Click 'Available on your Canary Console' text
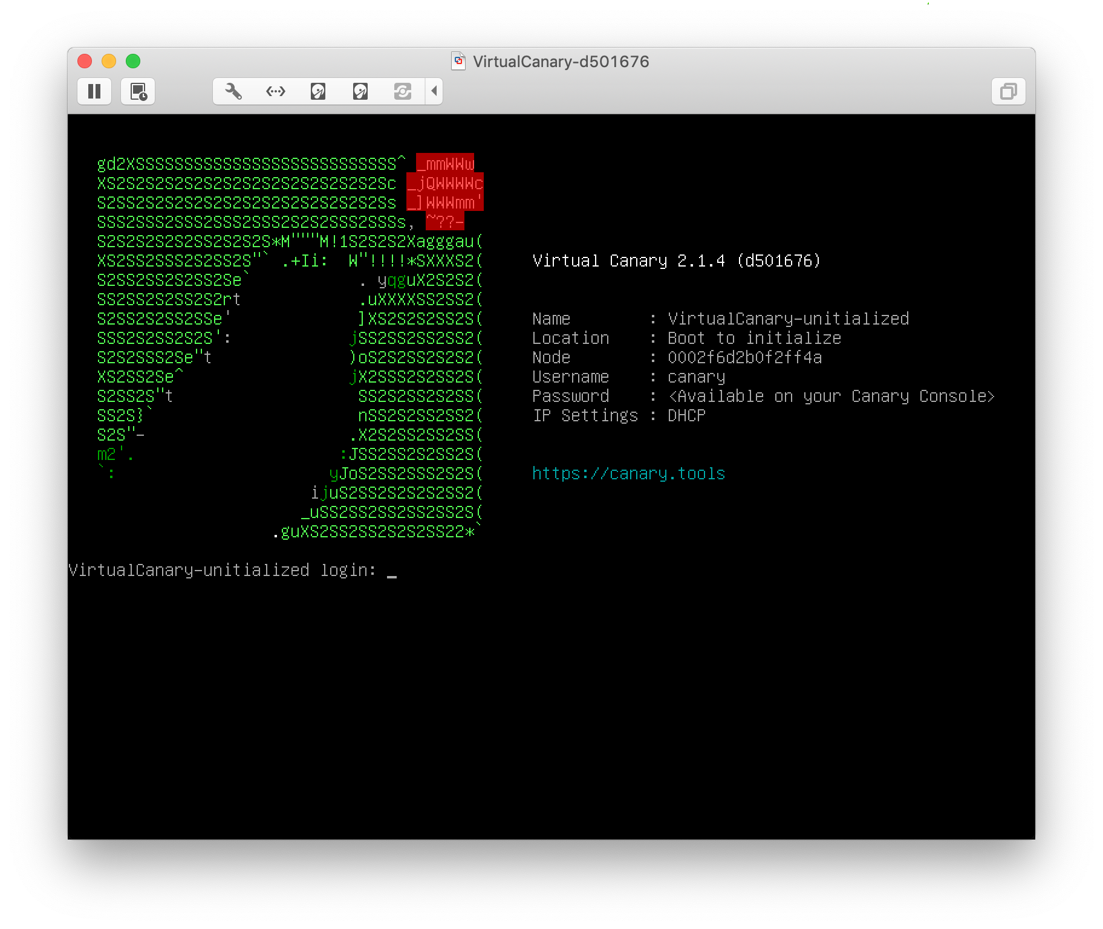 (831, 397)
